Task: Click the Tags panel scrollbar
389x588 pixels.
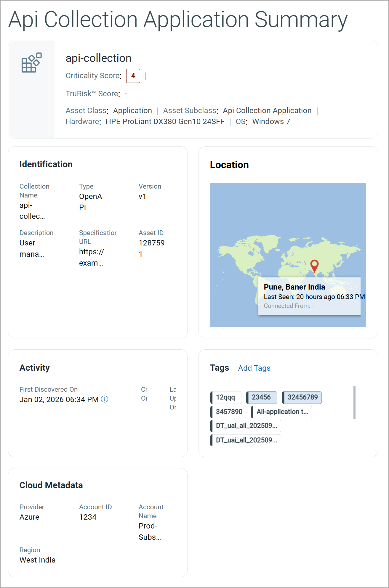Action: pos(354,402)
